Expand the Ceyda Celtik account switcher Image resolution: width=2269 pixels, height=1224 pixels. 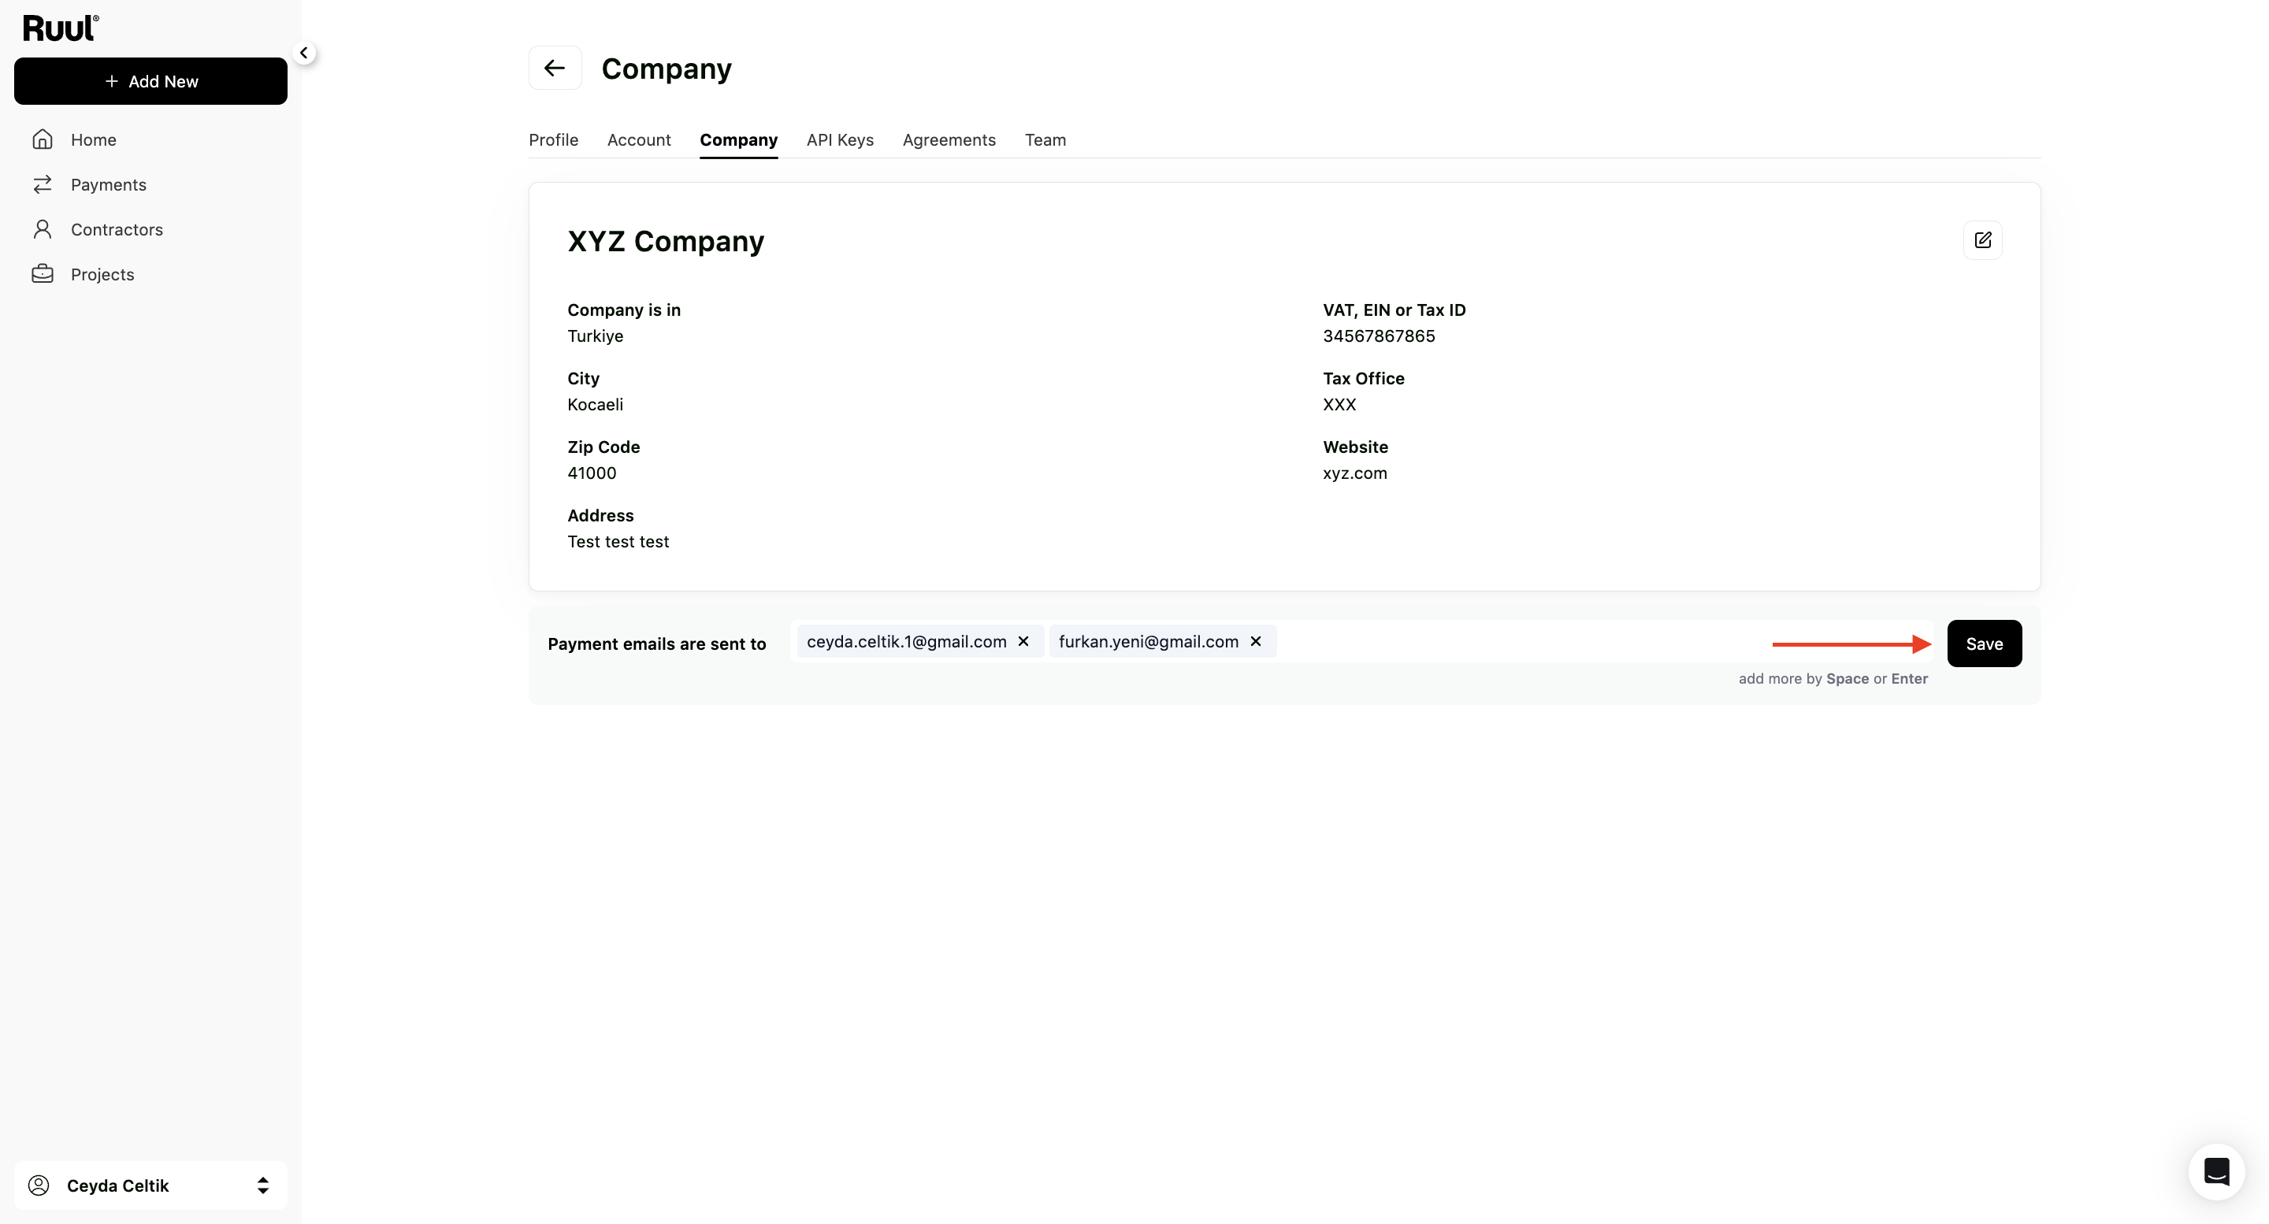tap(150, 1185)
